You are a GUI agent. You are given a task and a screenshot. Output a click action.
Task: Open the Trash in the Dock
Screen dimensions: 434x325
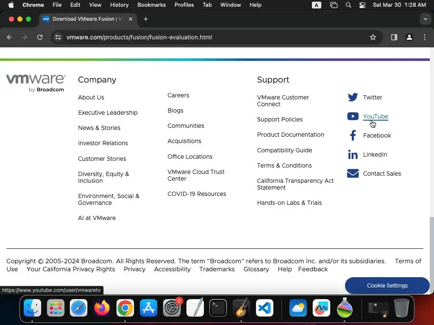coord(401,308)
